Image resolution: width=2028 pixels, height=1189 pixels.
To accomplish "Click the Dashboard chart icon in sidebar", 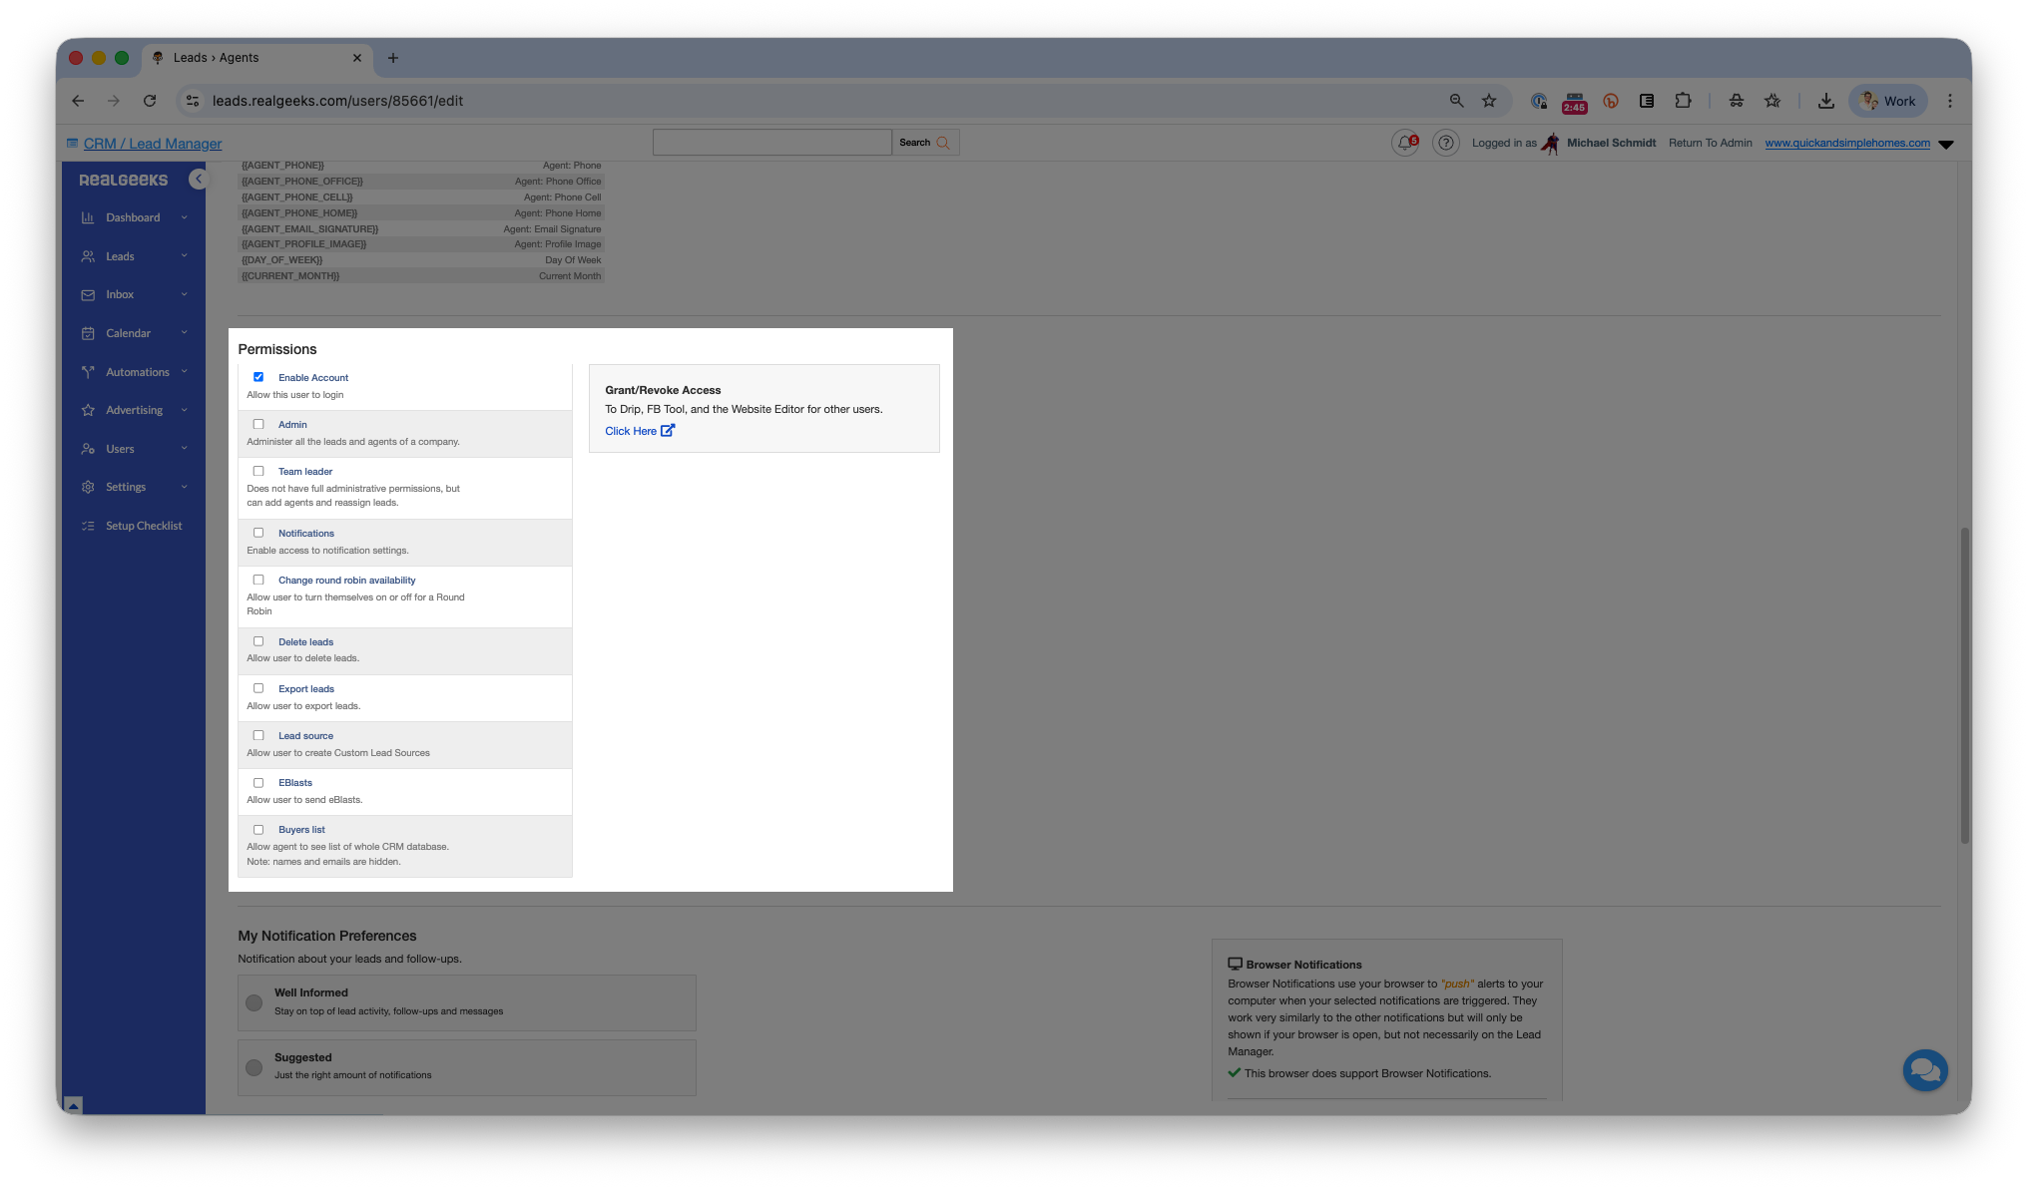I will [88, 217].
